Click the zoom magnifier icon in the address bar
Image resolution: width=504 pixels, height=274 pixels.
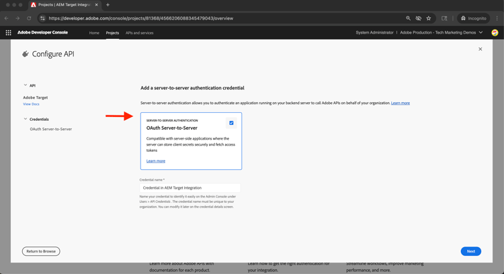point(408,18)
